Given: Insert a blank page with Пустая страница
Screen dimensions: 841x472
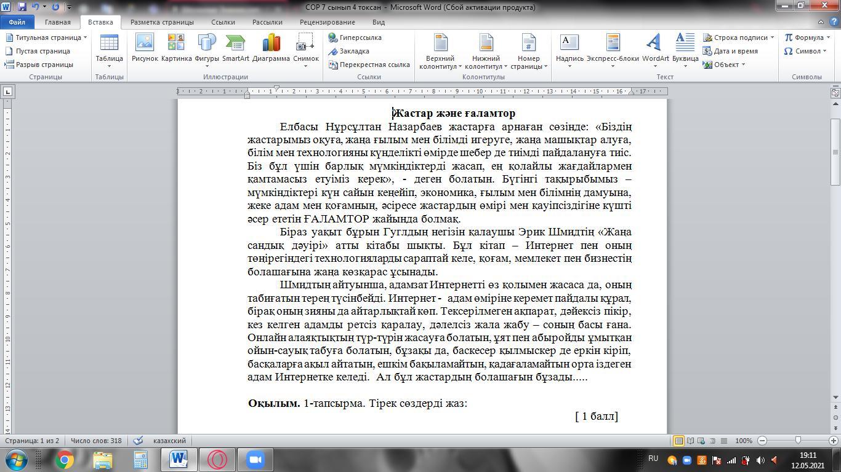Looking at the screenshot, I should [38, 51].
